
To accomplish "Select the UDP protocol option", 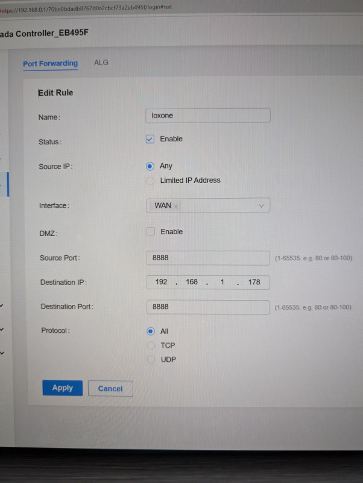I will [151, 359].
